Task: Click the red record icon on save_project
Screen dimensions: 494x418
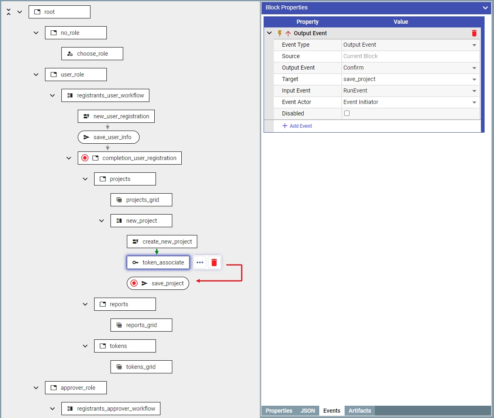Action: pyautogui.click(x=134, y=283)
